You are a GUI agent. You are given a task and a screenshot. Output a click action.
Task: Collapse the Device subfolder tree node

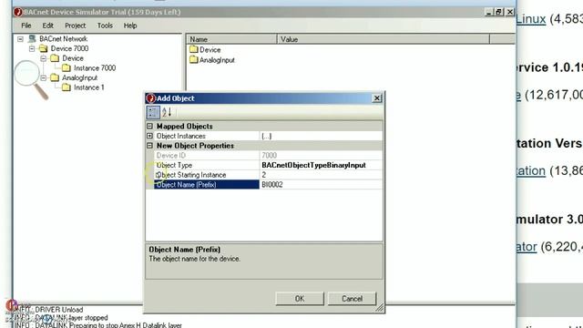coord(44,58)
